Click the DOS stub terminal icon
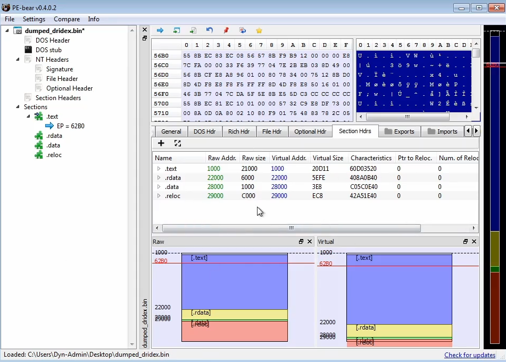This screenshot has height=362, width=506. coord(29,50)
